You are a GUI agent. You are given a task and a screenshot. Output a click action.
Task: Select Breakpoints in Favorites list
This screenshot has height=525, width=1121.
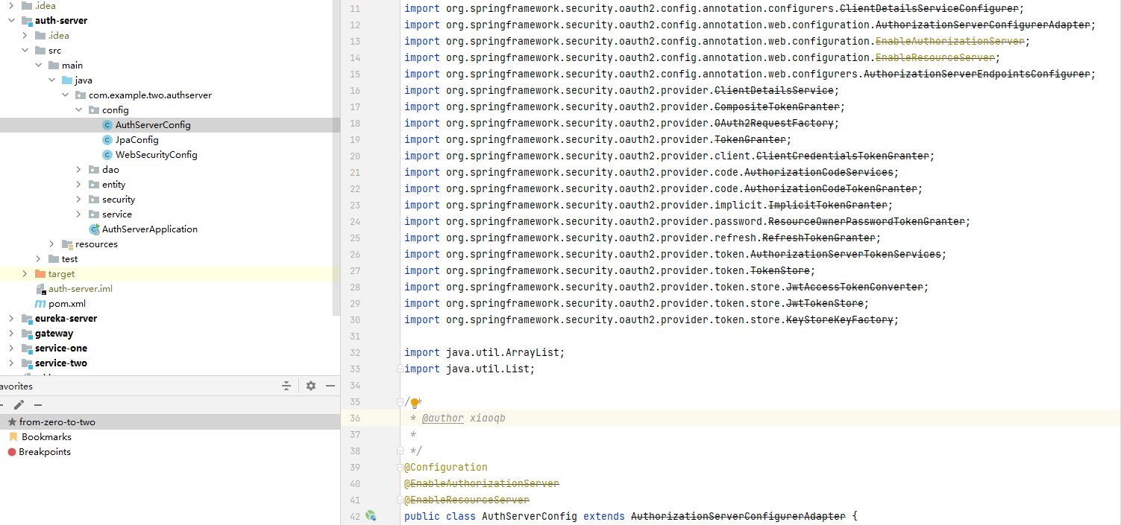click(44, 452)
